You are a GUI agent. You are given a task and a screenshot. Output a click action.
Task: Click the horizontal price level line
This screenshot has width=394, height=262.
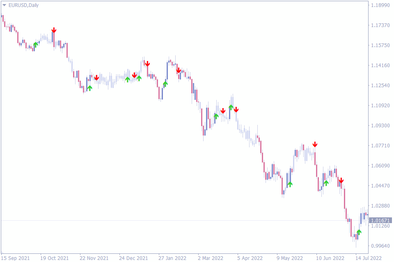164,220
